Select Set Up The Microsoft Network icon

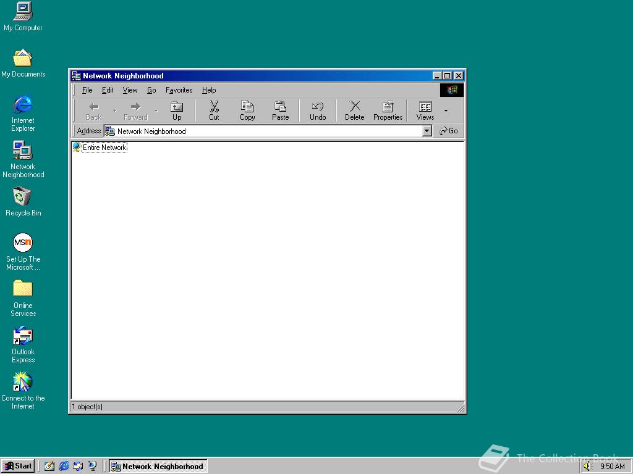click(23, 252)
